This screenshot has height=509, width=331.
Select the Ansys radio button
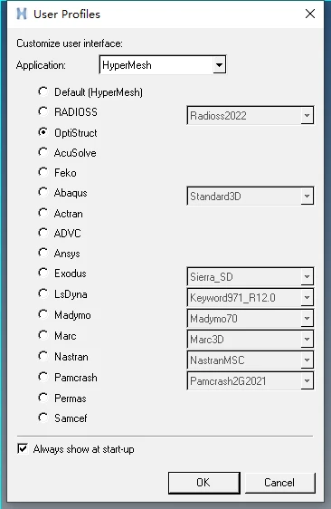pos(43,253)
